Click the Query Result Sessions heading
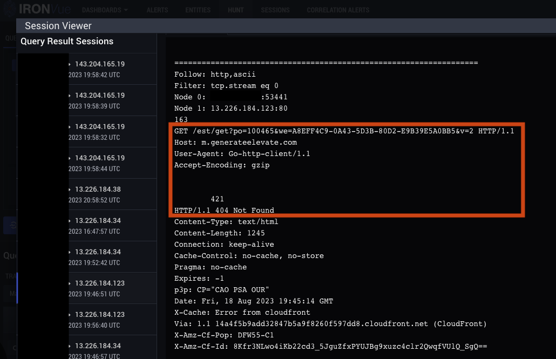556x359 pixels. coord(67,42)
